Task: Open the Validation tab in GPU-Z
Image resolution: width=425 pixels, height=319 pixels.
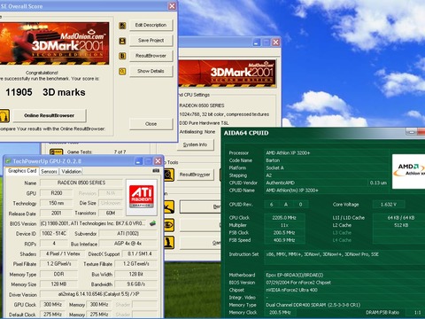Action: pos(71,171)
